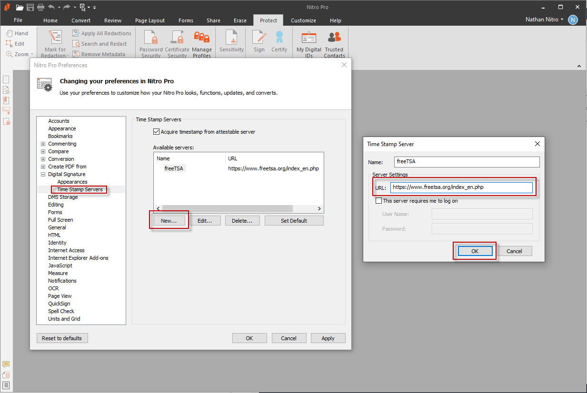
Task: Switch to the Page Layout tab
Action: coord(149,20)
